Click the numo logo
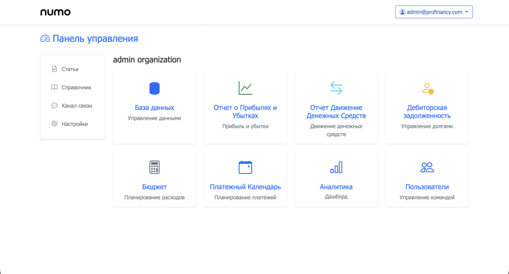Screen dimensions: 509x274 point(55,12)
